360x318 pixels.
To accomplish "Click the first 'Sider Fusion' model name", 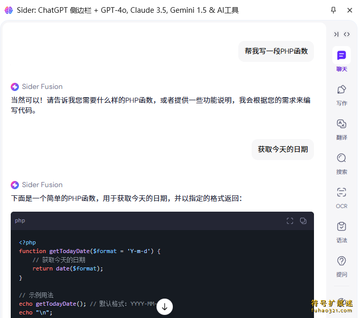I will (42, 87).
